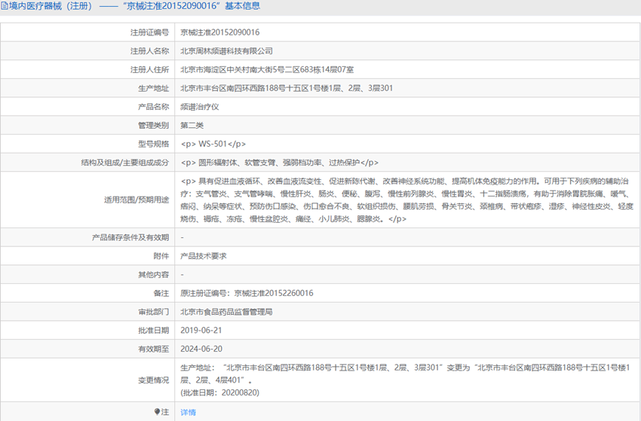Image resolution: width=641 pixels, height=421 pixels.
Task: Click the 生产地址 field label
Action: [154, 88]
